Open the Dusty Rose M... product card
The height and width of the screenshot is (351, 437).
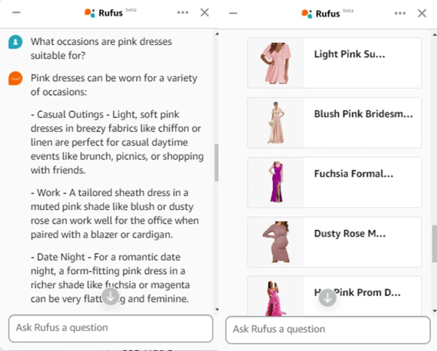click(335, 242)
